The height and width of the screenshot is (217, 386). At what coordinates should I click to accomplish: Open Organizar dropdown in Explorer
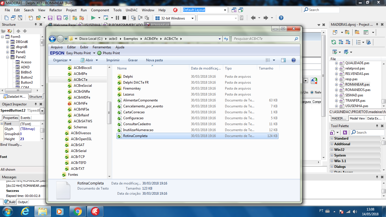click(62, 60)
